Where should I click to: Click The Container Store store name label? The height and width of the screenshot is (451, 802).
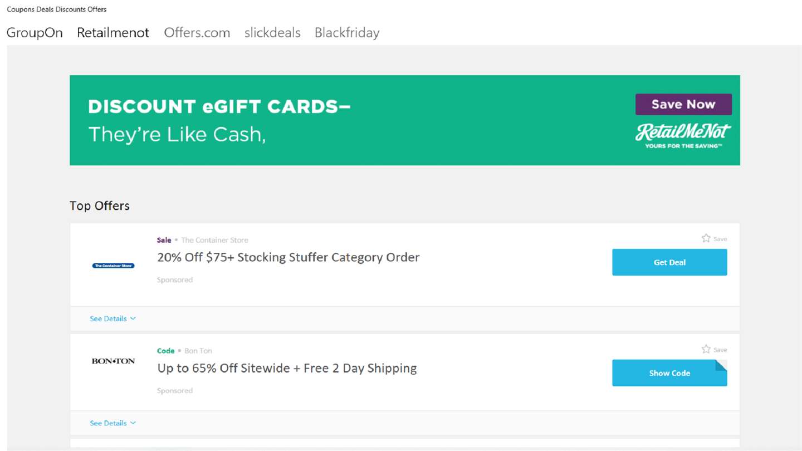pos(214,240)
